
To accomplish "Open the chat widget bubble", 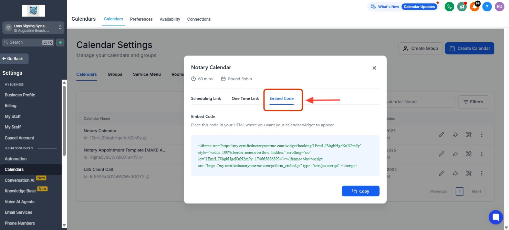I will (496, 217).
